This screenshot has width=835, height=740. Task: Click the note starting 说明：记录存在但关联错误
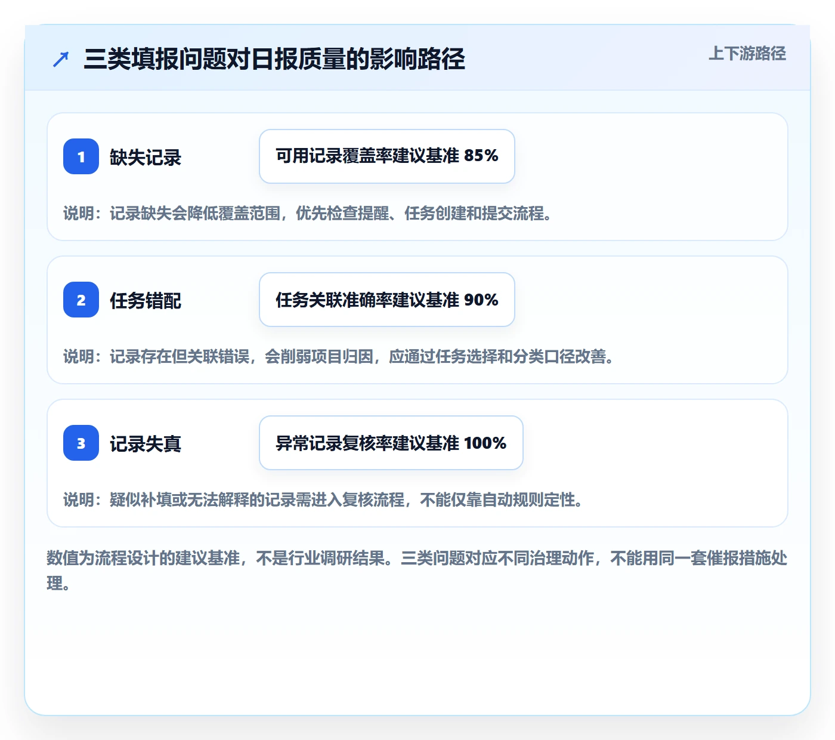pos(338,356)
